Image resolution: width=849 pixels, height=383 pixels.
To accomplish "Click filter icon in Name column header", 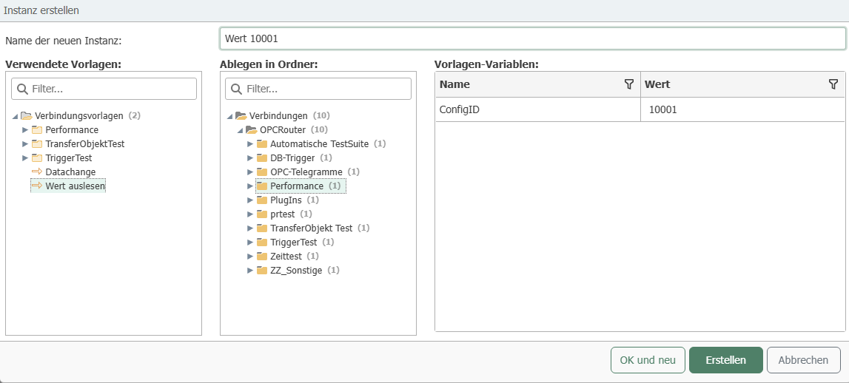I will click(629, 84).
